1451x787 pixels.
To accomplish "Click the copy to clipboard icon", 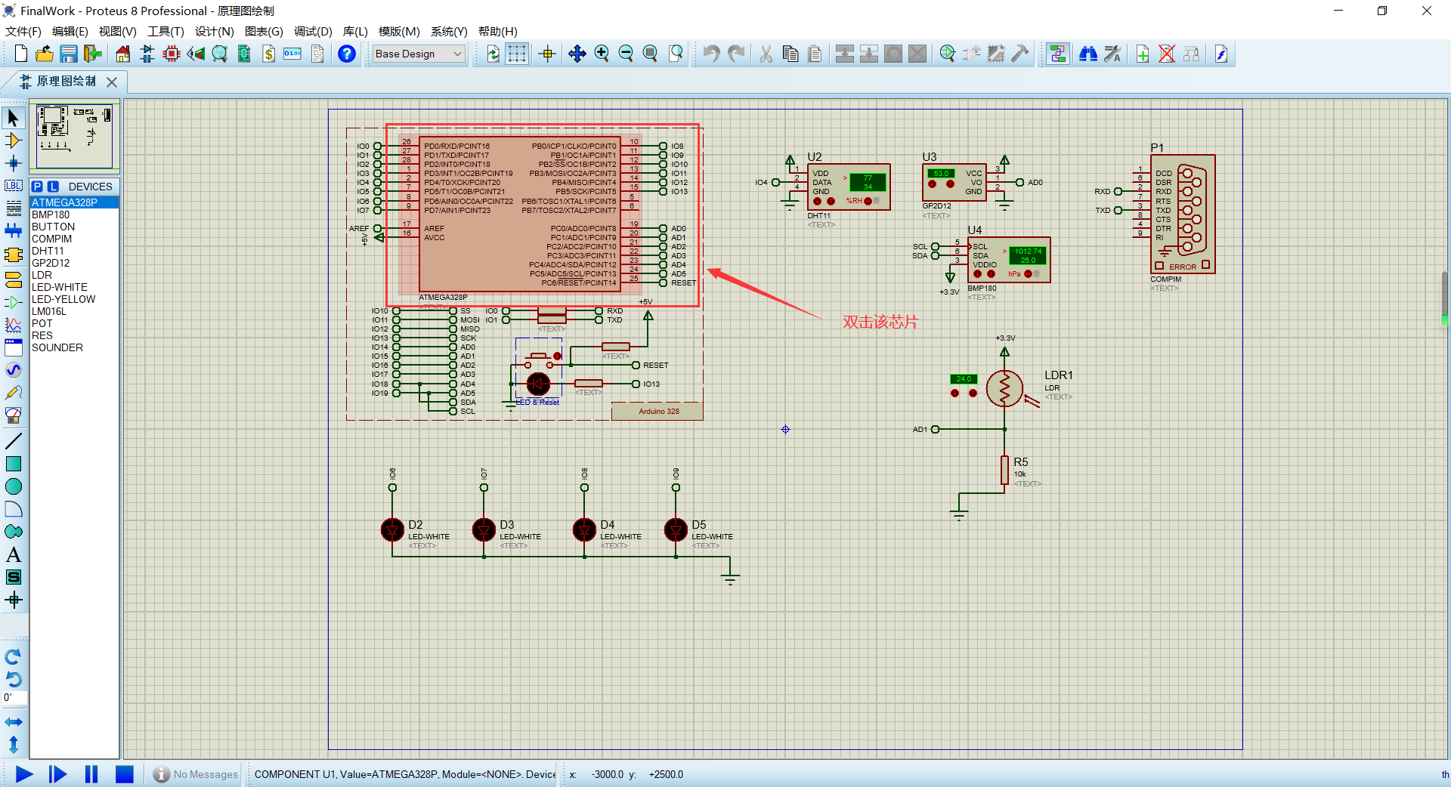I will tap(790, 54).
